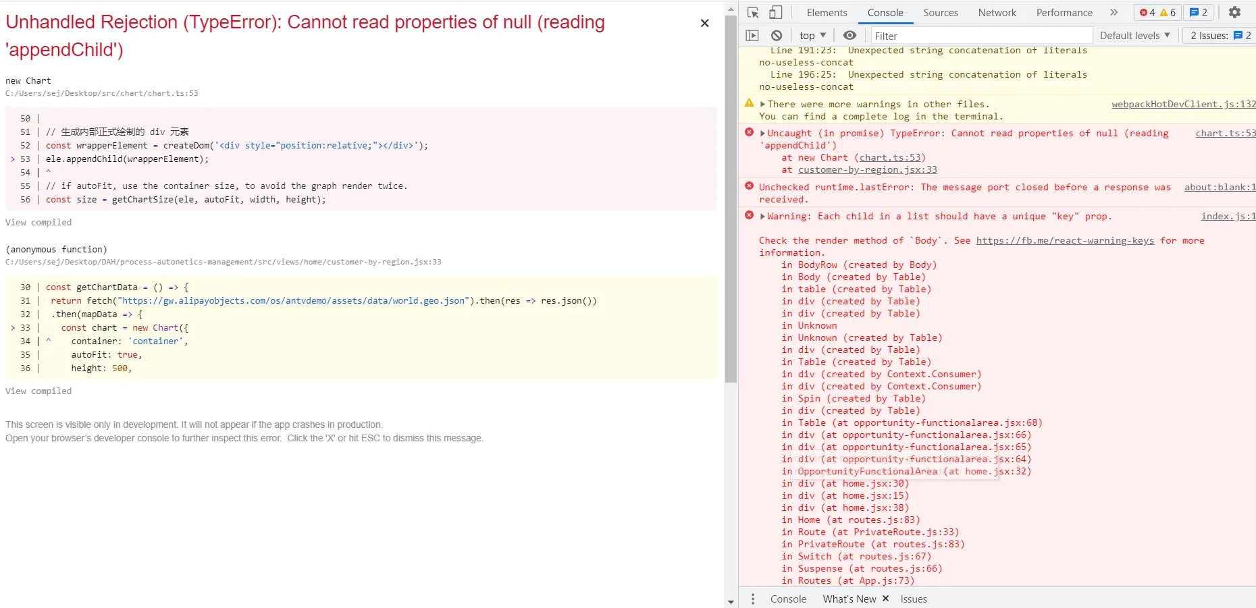Click the 'new Chart' stack frame title
The image size is (1256, 608).
click(28, 80)
